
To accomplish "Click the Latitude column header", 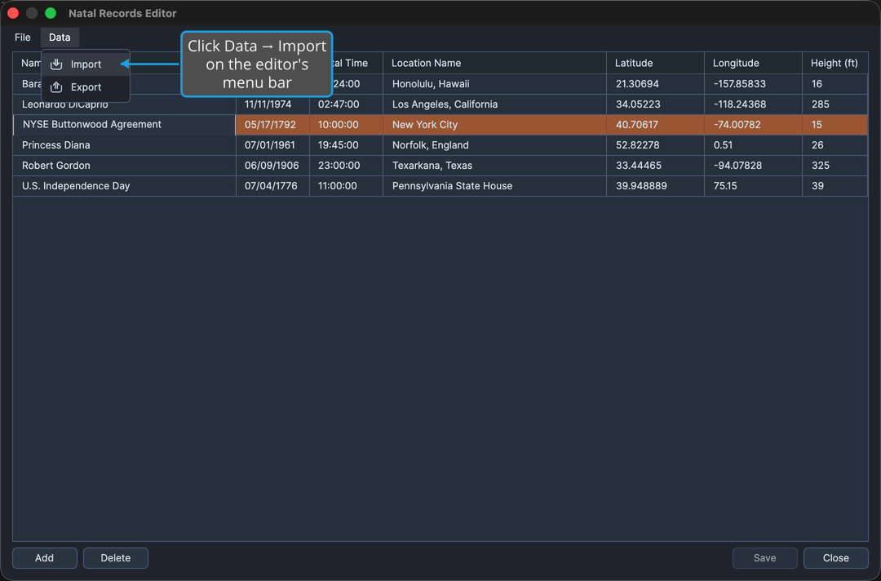I will tap(655, 63).
